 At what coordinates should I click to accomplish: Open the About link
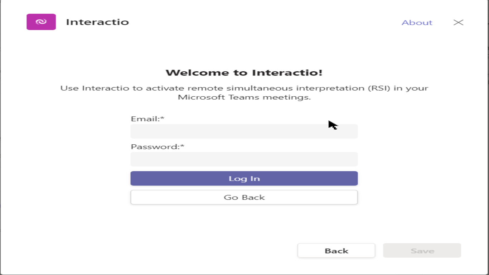point(417,23)
